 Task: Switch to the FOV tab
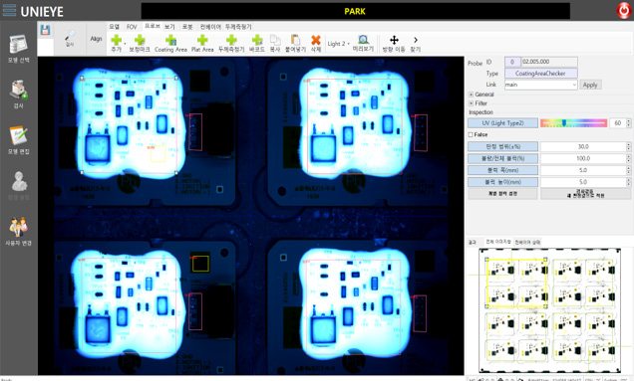pyautogui.click(x=132, y=27)
